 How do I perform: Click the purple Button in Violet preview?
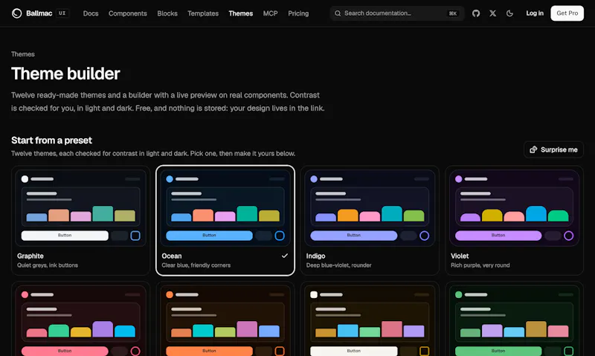coord(498,236)
